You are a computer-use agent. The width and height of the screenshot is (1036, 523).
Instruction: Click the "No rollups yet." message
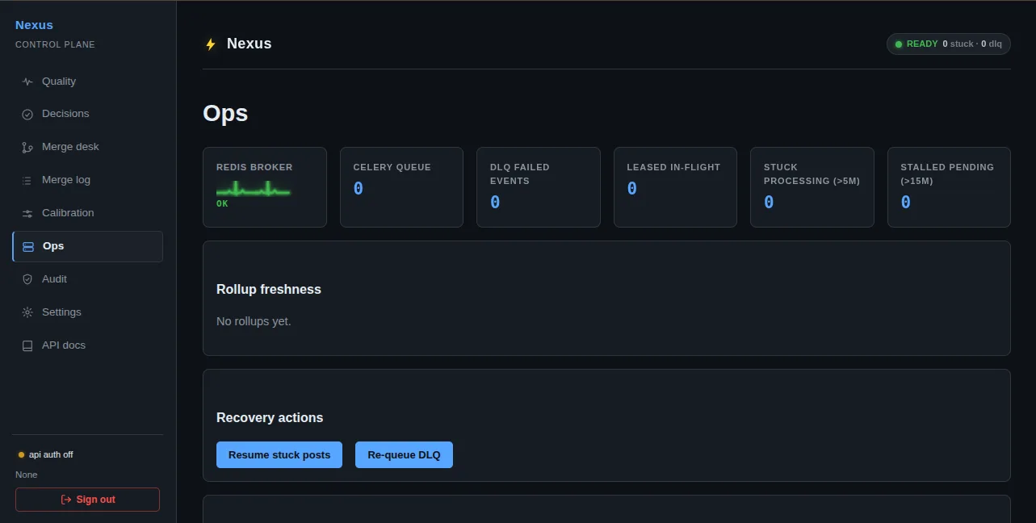254,321
